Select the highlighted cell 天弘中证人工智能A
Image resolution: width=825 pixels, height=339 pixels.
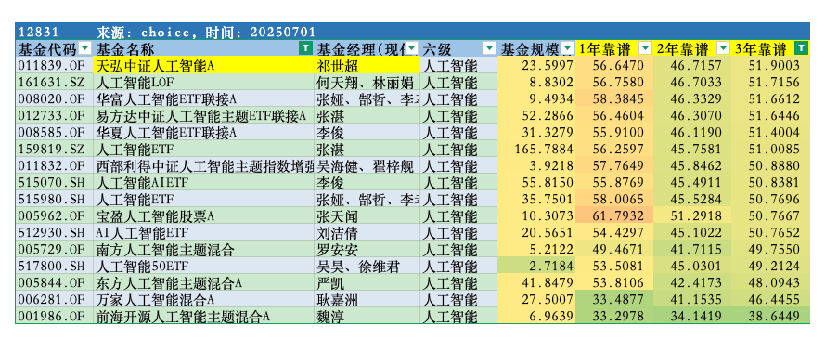tap(204, 66)
